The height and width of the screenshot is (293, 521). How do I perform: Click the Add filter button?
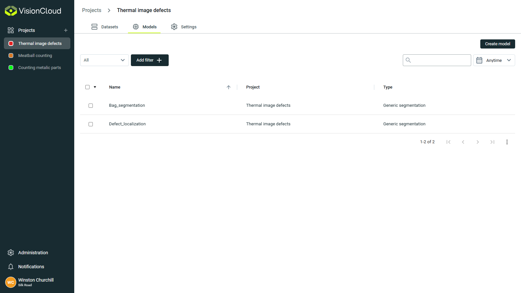point(149,60)
